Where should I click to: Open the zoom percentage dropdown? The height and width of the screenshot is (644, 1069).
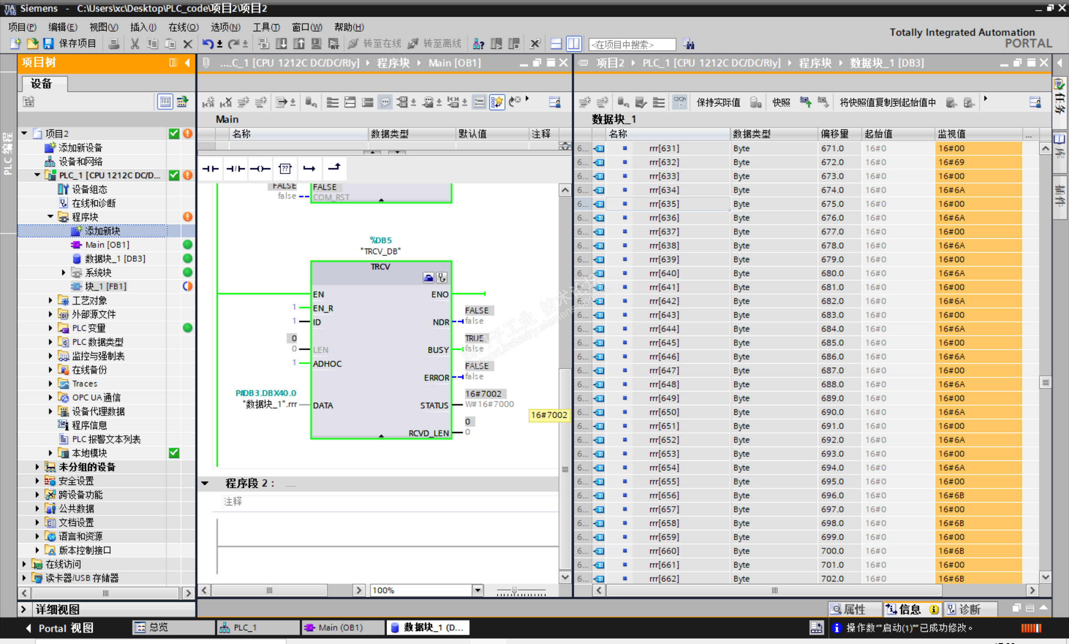tap(477, 590)
